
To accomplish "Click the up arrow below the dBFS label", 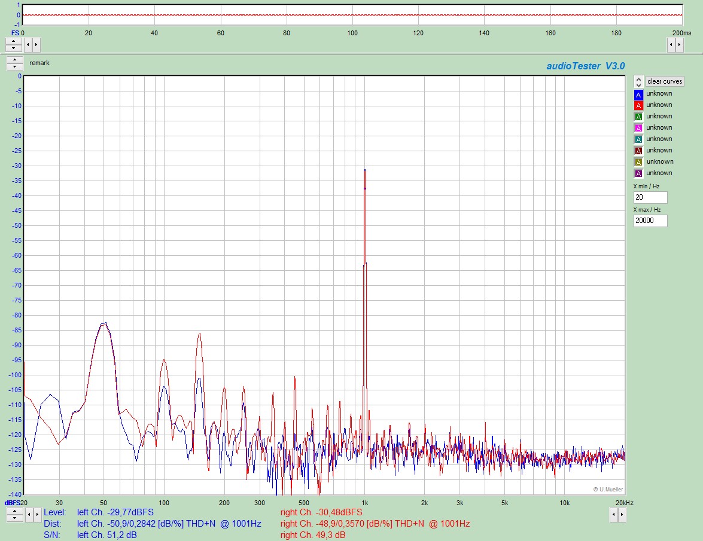I will click(14, 511).
